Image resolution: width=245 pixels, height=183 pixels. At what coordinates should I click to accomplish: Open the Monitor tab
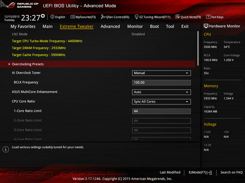[135, 26]
